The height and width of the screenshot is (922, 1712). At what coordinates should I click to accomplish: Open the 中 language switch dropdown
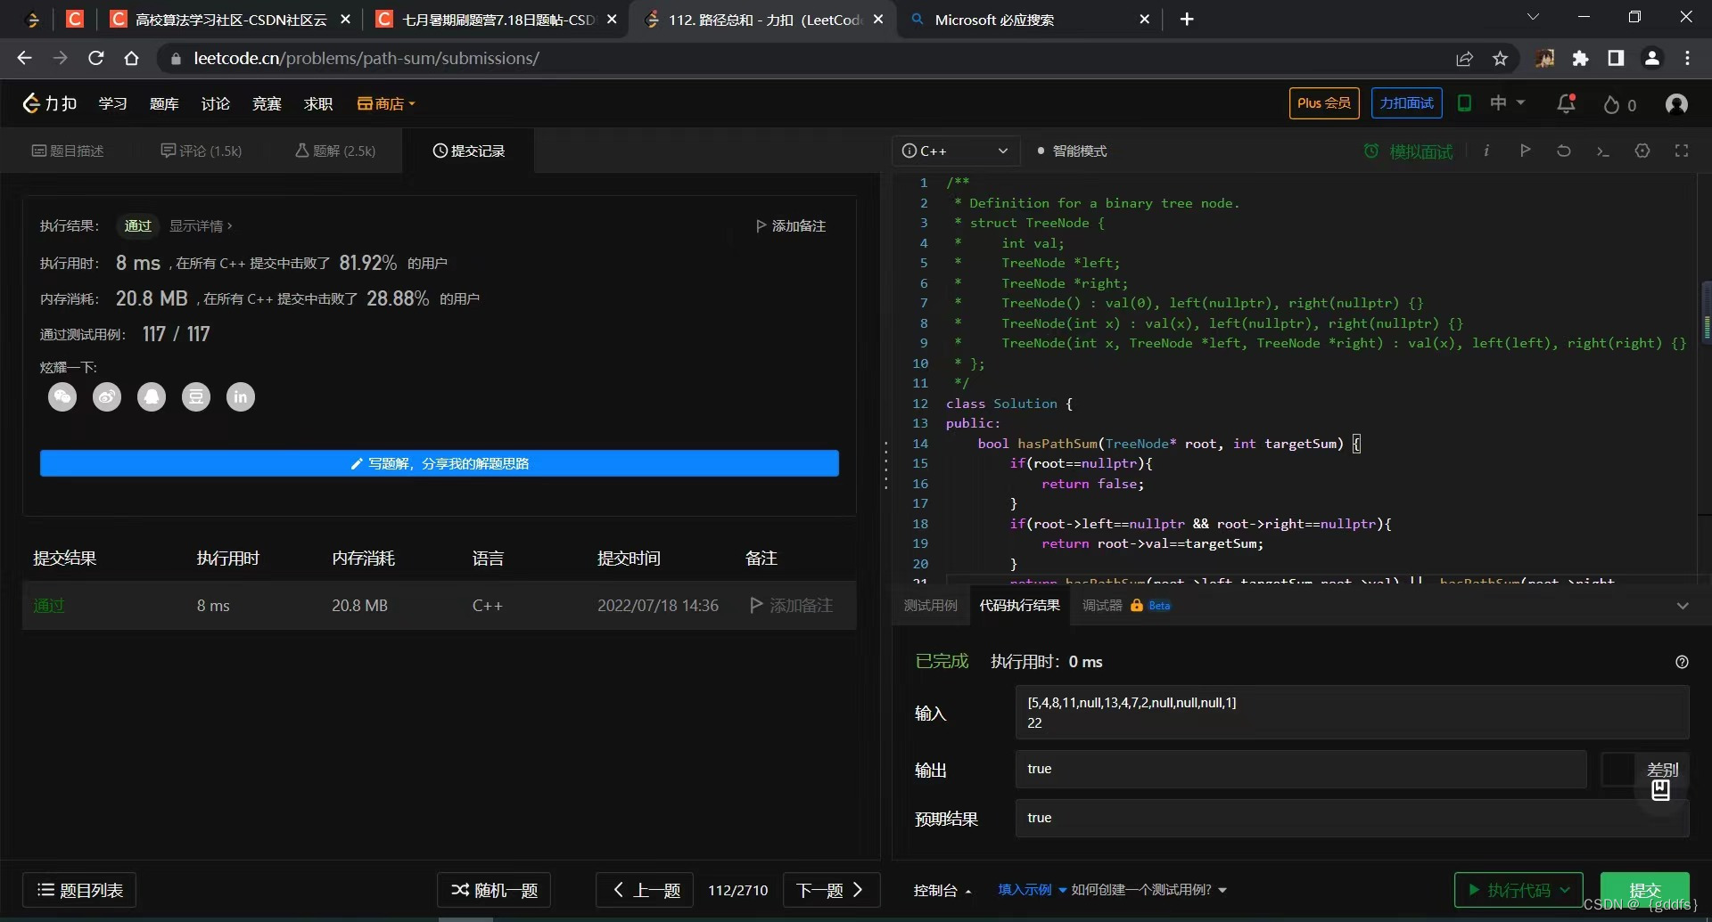[1508, 103]
